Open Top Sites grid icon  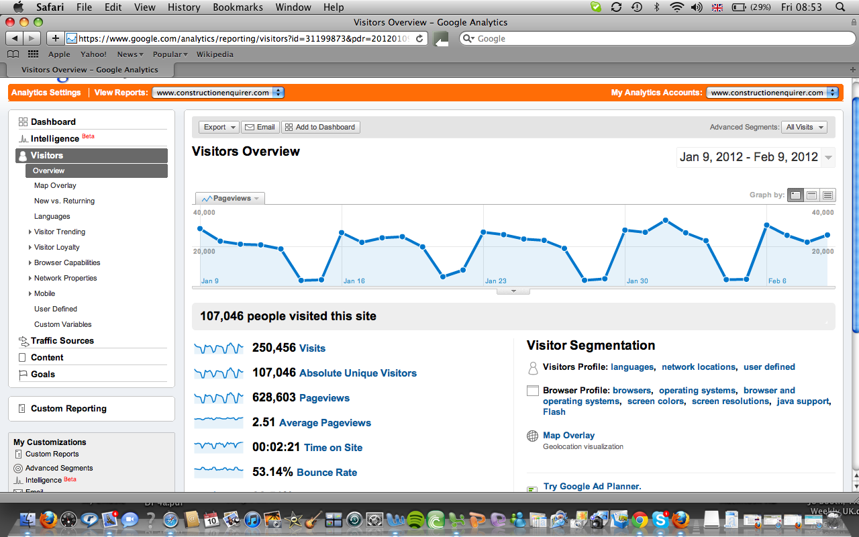coord(33,54)
